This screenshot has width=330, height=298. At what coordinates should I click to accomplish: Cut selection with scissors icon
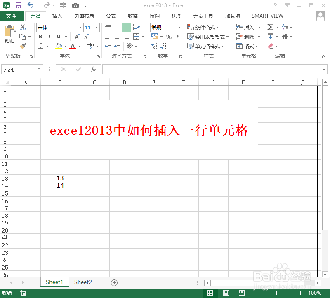(x=23, y=27)
